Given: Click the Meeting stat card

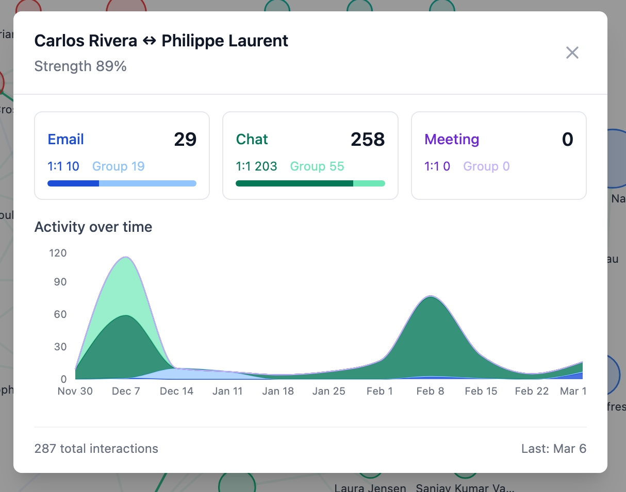Looking at the screenshot, I should coord(498,155).
